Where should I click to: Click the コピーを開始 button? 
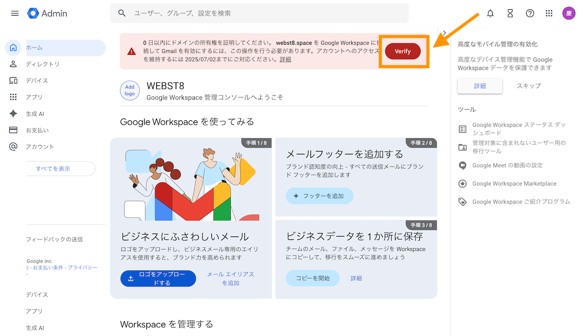pyautogui.click(x=313, y=278)
